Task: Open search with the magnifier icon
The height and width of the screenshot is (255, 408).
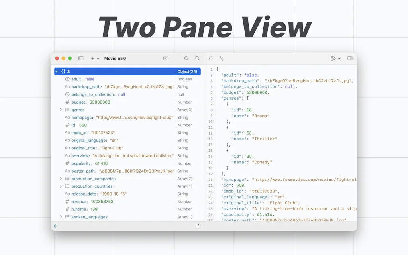Action: [197, 58]
